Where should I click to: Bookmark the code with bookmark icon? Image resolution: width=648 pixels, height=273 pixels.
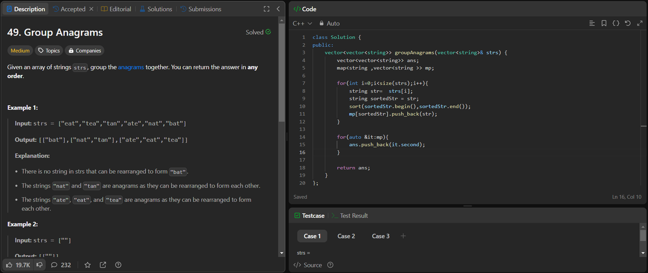604,24
